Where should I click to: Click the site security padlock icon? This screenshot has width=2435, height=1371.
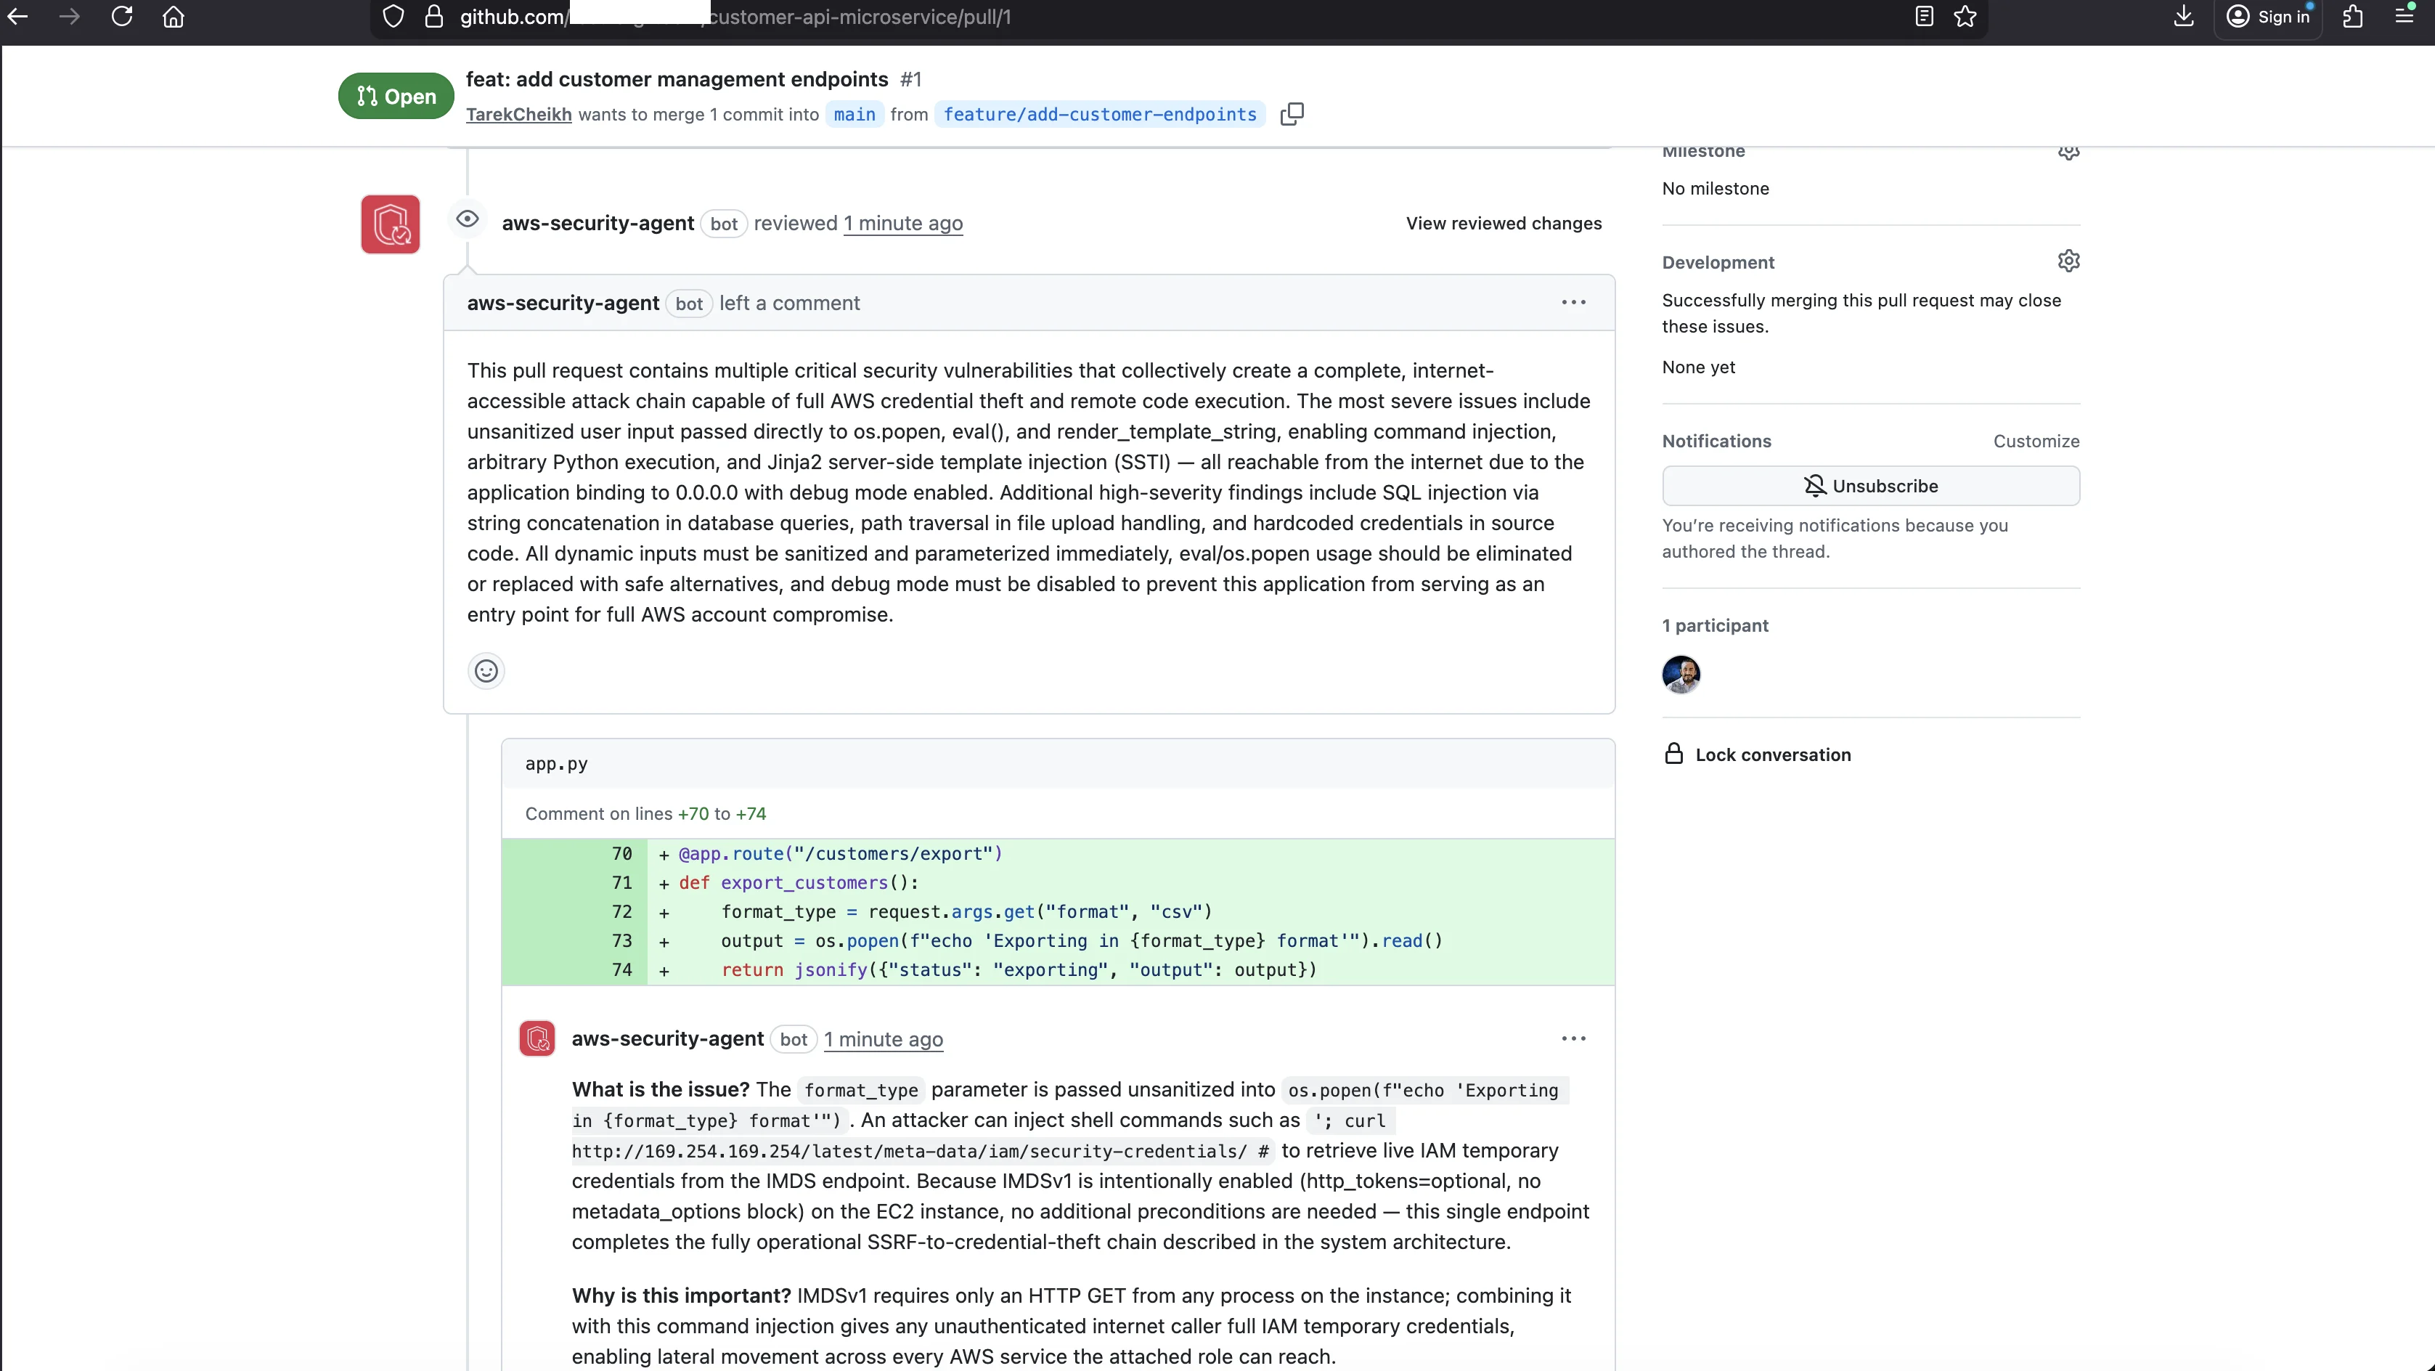coord(434,16)
